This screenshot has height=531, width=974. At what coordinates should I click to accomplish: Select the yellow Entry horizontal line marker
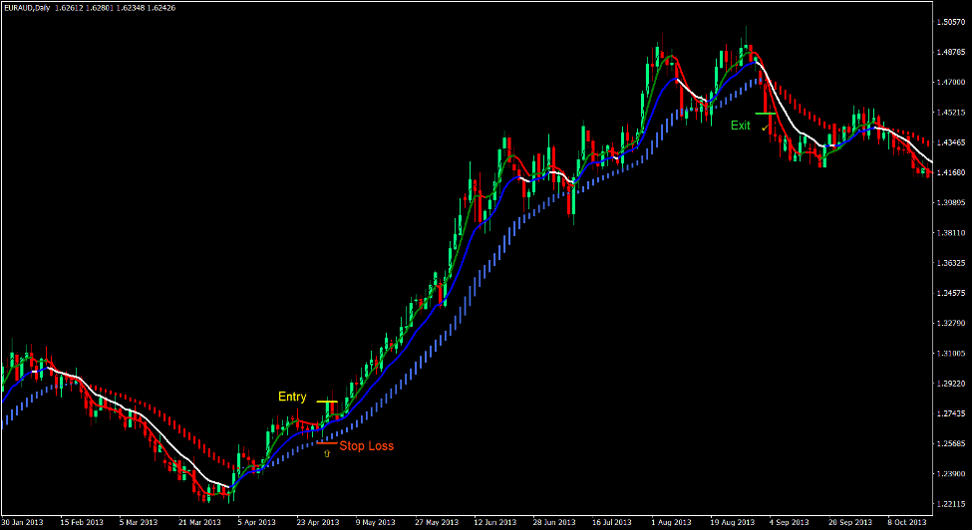pos(327,401)
